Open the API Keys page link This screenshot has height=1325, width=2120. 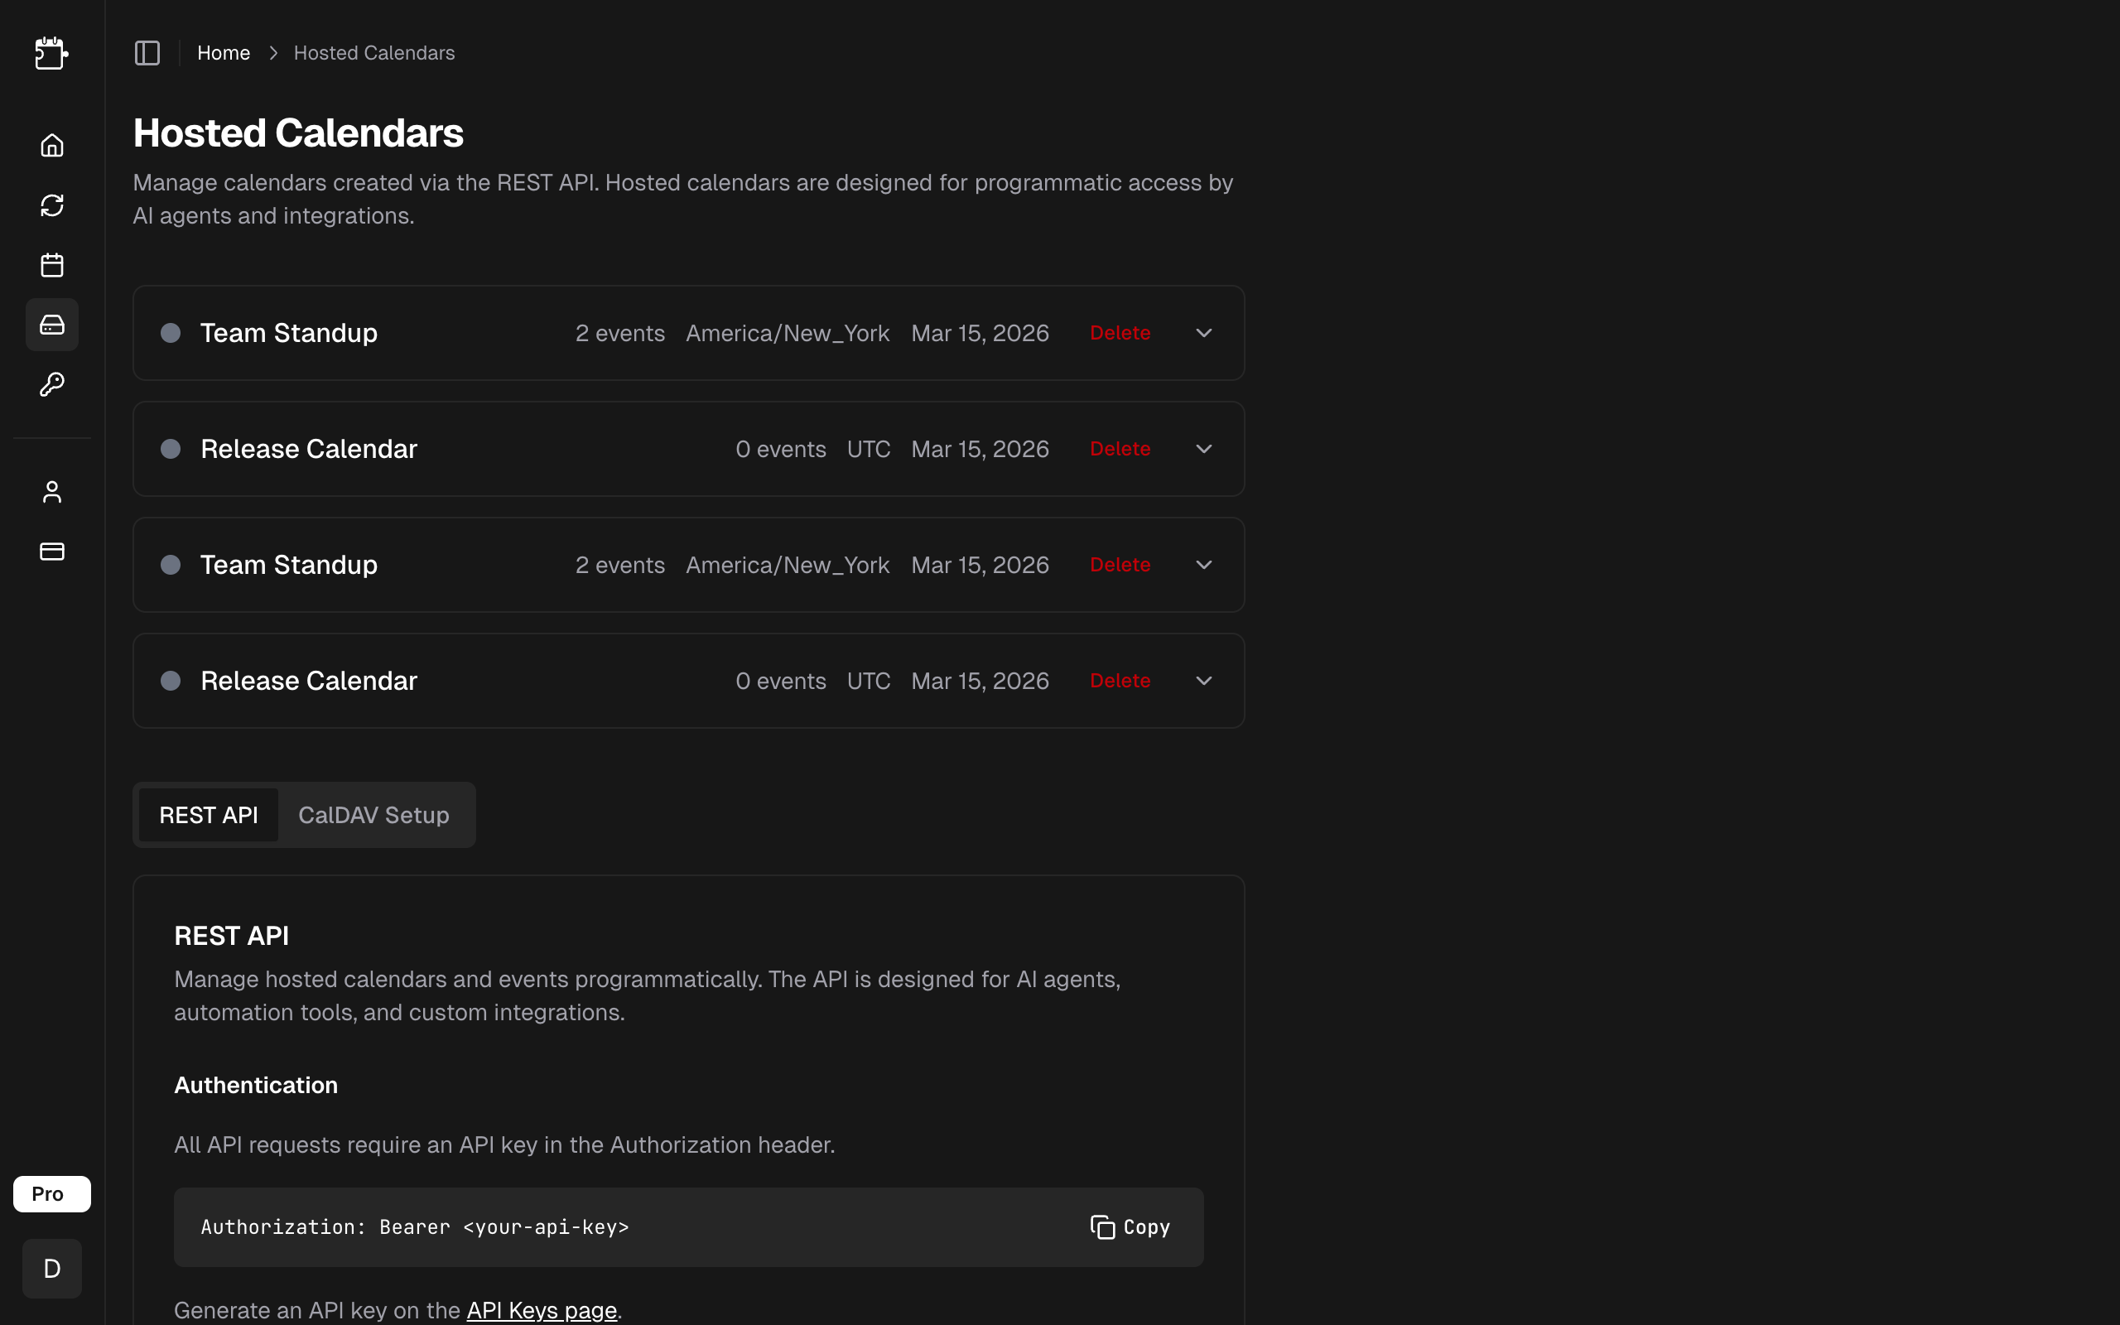[541, 1309]
